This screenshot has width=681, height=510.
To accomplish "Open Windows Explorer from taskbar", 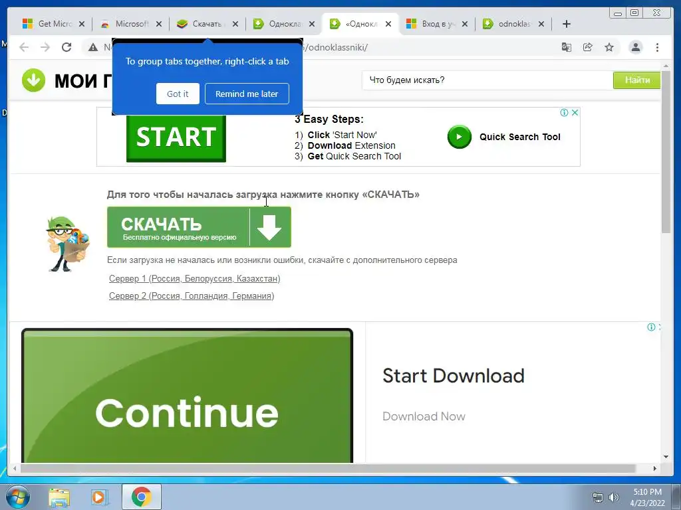I will (x=59, y=497).
